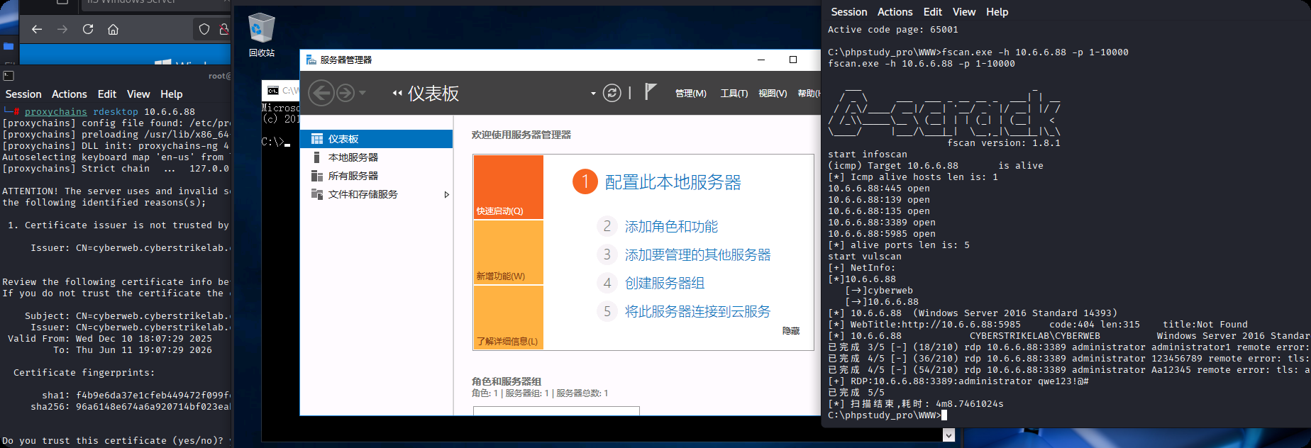
Task: Open the Actions menu in right terminal
Action: [x=895, y=12]
